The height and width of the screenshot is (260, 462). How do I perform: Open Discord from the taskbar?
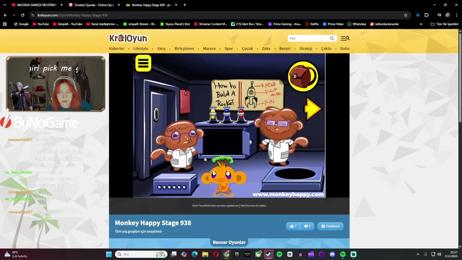click(332, 254)
